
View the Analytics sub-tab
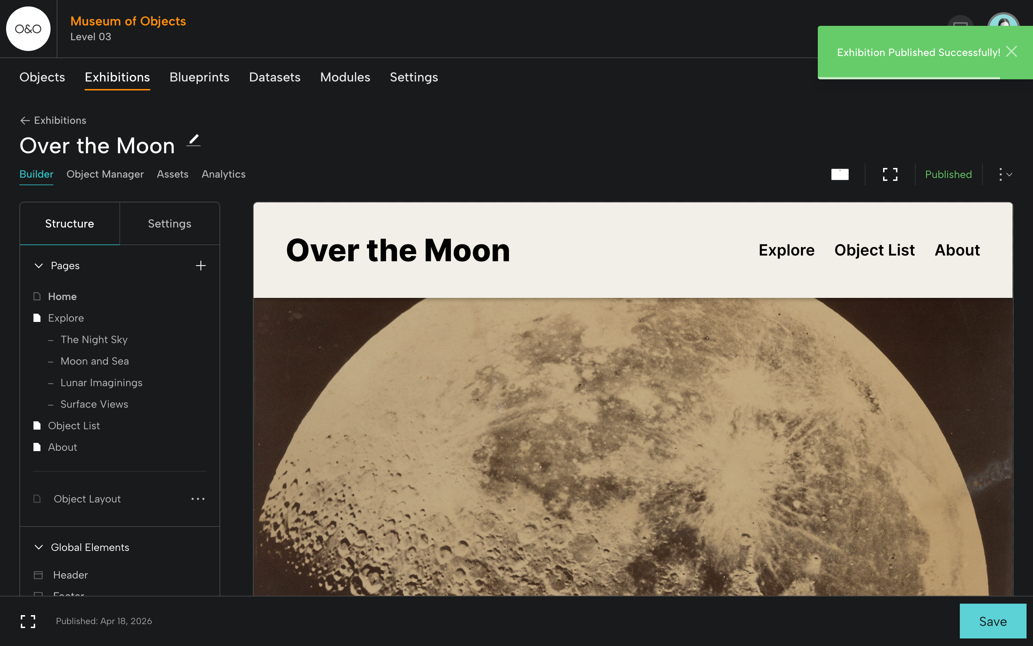224,174
